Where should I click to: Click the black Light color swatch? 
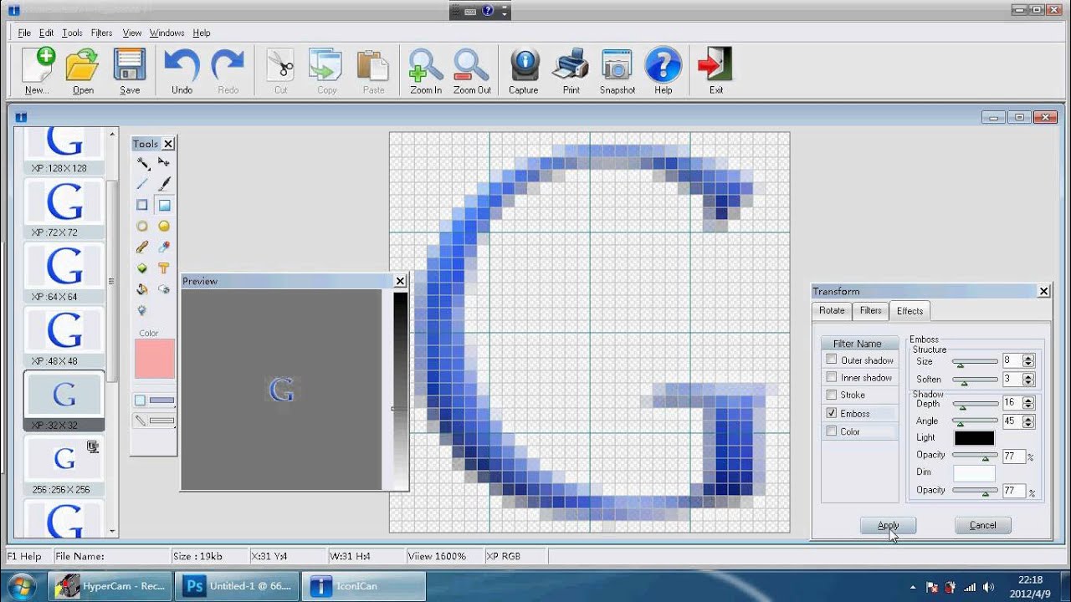click(x=974, y=438)
